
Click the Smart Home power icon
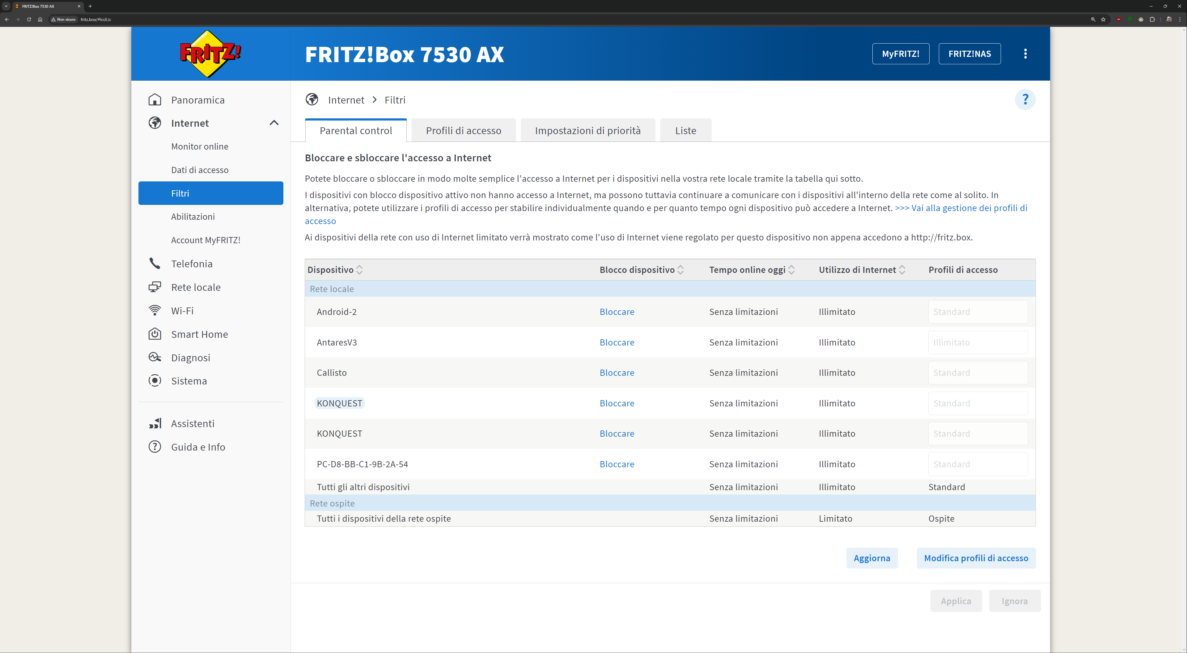(x=155, y=334)
